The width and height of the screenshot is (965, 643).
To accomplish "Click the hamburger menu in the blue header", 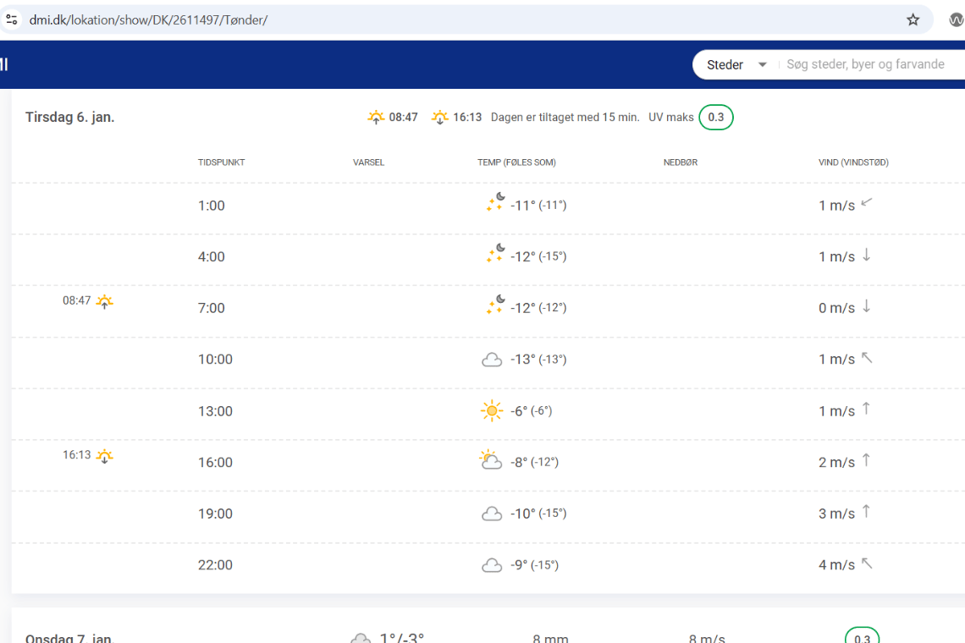I will click(x=4, y=64).
